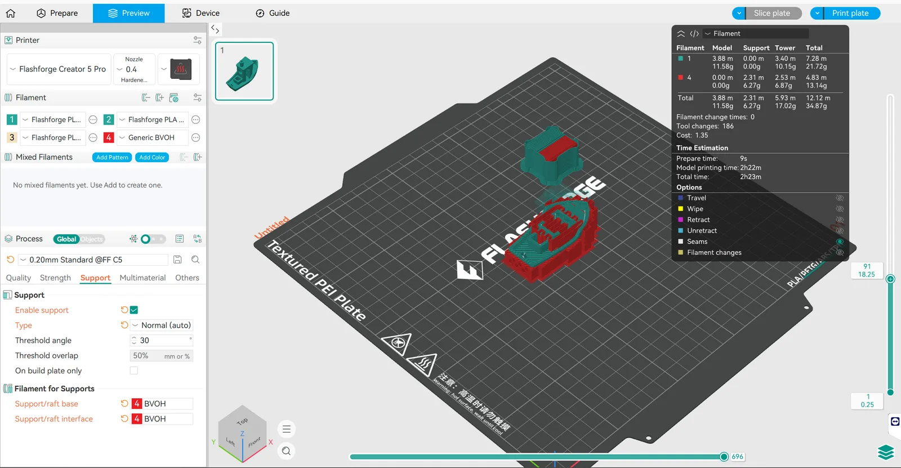Select plate 1 thumbnail
The height and width of the screenshot is (468, 901).
pos(244,71)
